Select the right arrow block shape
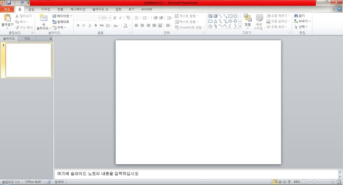 (230, 21)
